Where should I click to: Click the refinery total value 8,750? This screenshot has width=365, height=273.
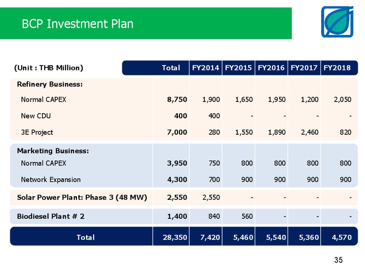click(177, 100)
